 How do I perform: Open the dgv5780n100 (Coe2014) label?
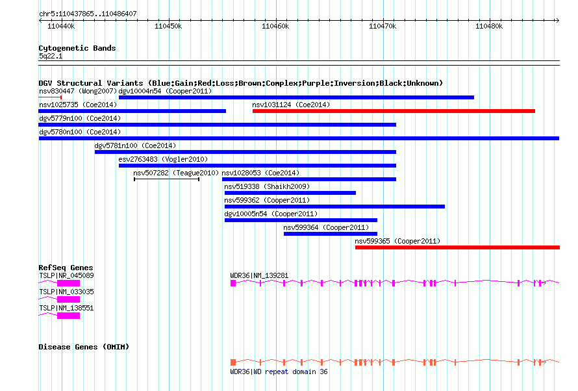80,132
